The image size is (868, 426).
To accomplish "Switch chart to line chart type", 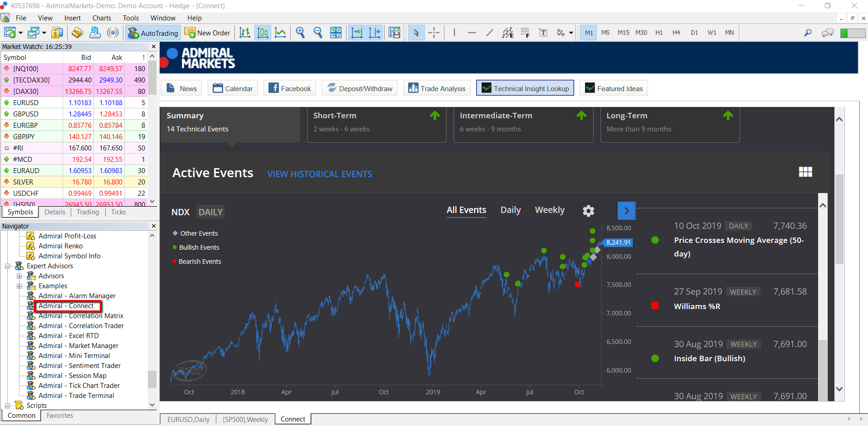I will click(x=281, y=33).
